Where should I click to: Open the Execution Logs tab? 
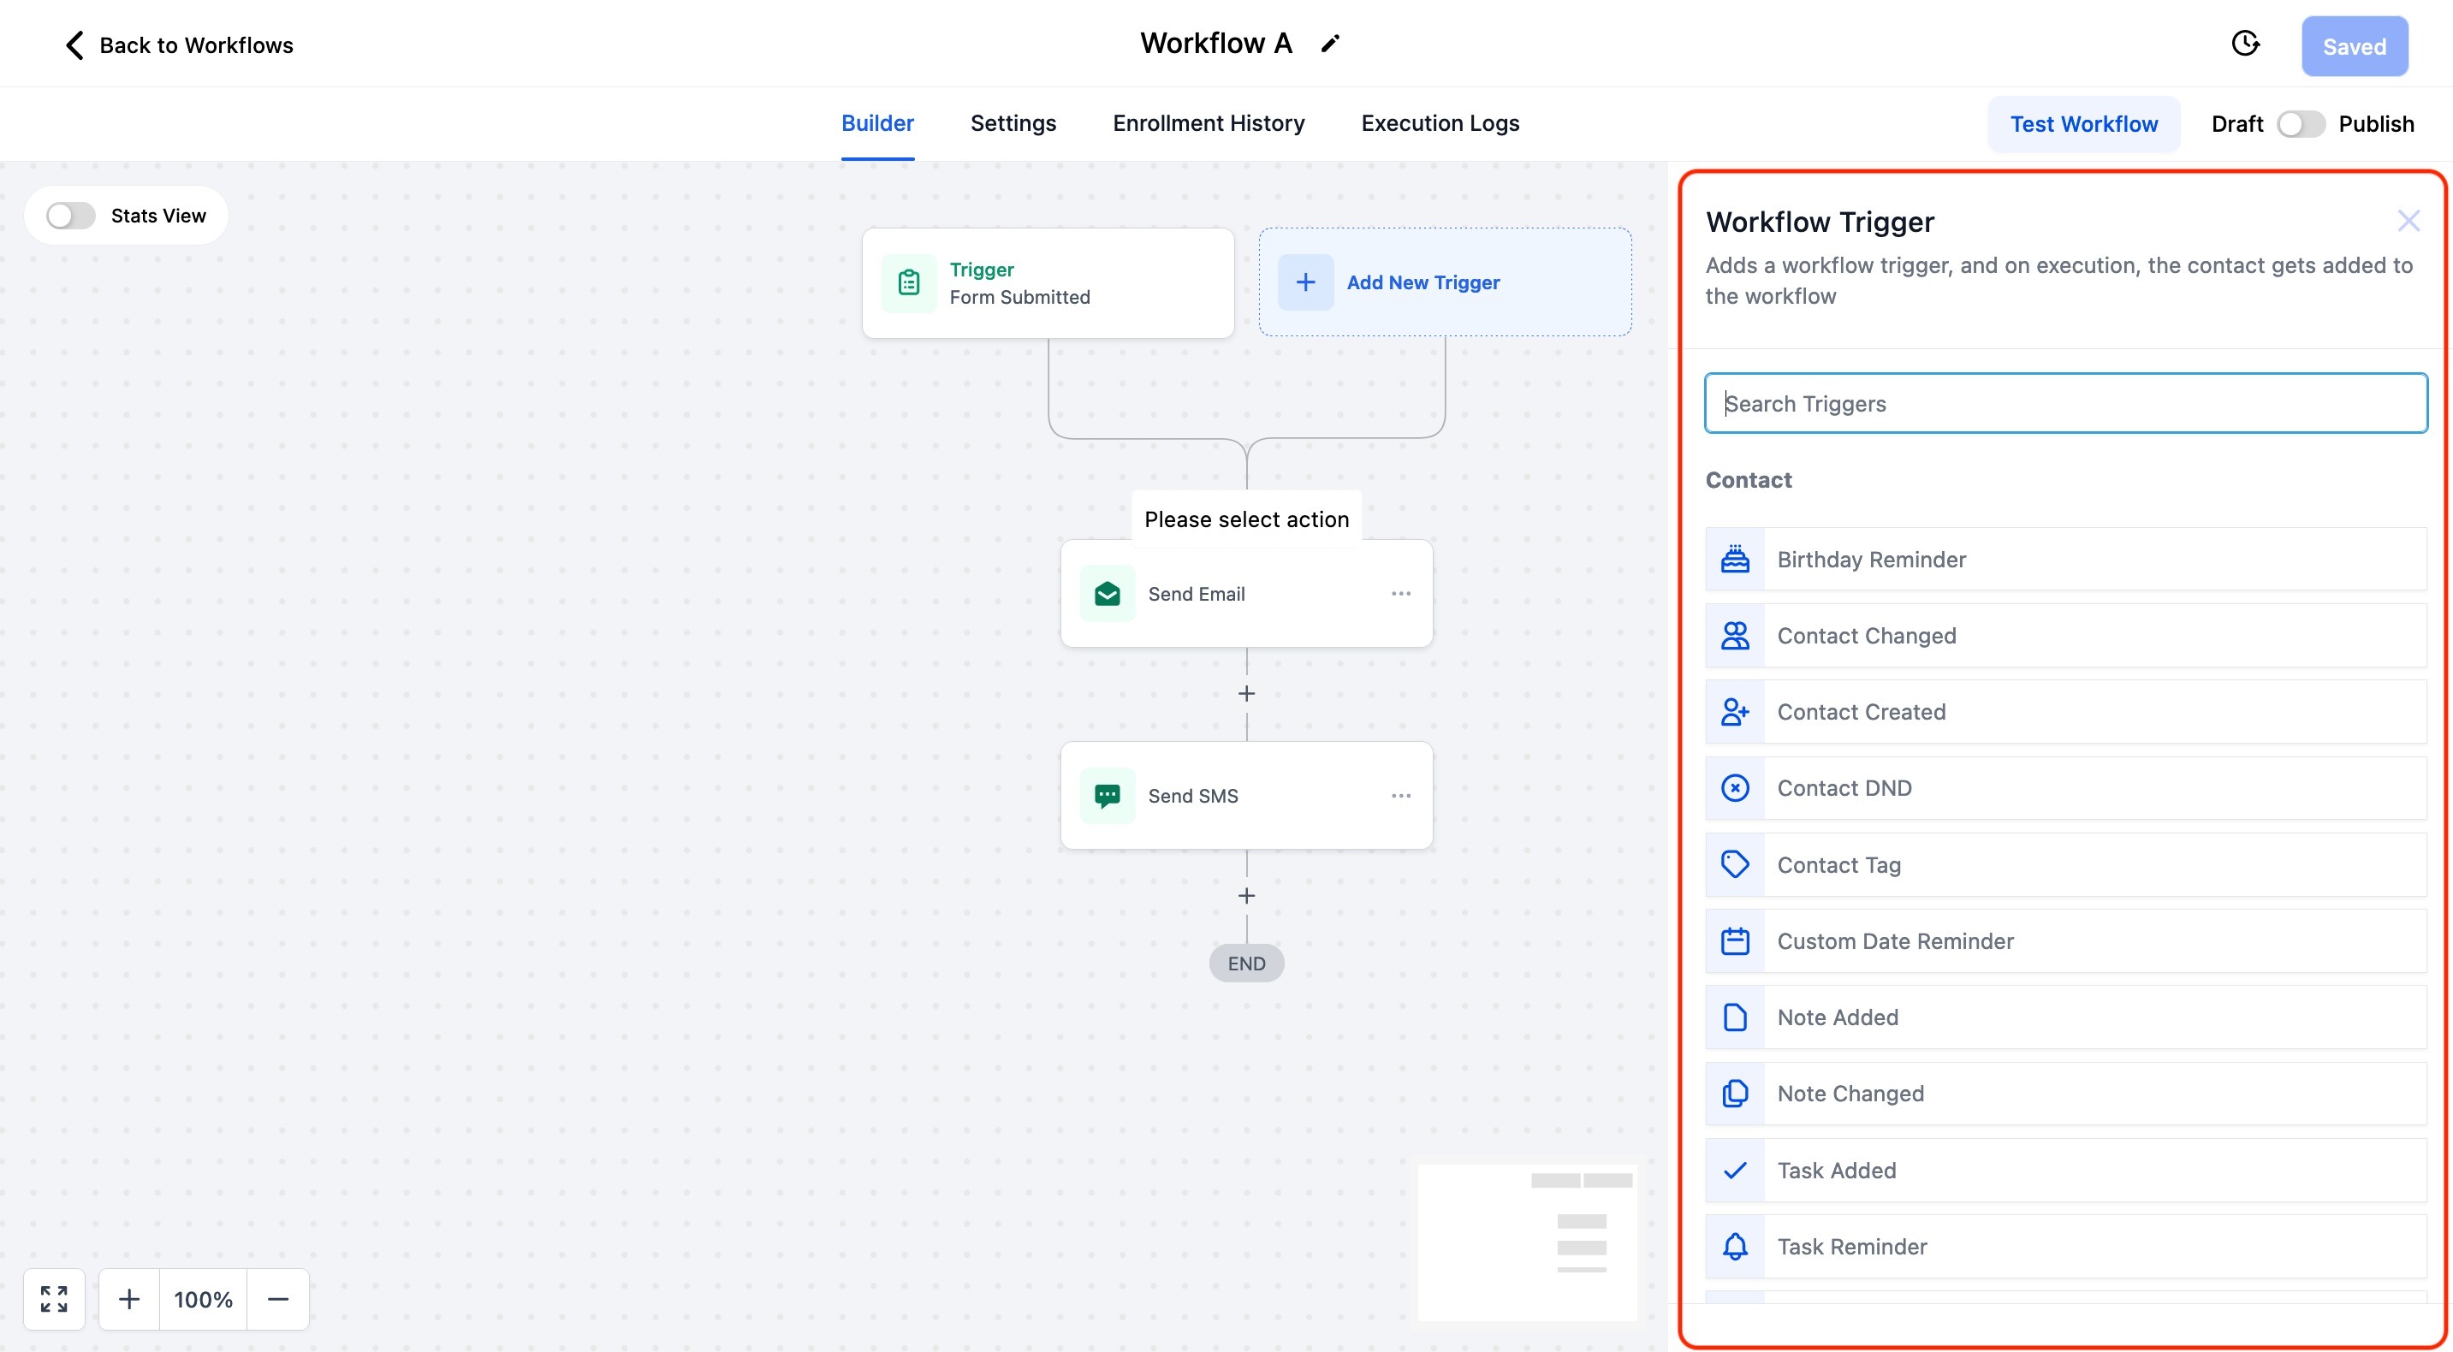1440,124
